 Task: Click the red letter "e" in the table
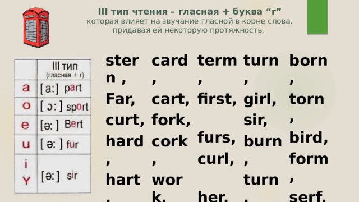[x=25, y=125]
